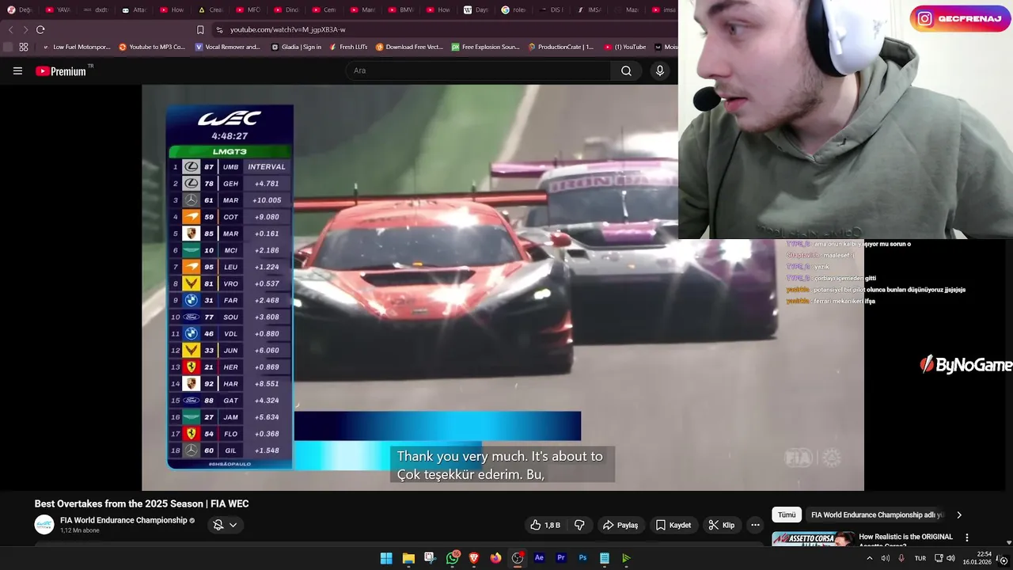Switch to the 'YAVA' browser tab
Screen dimensions: 1013x570
59,10
